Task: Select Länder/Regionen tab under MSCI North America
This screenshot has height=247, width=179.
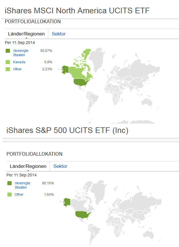Action: pos(26,34)
